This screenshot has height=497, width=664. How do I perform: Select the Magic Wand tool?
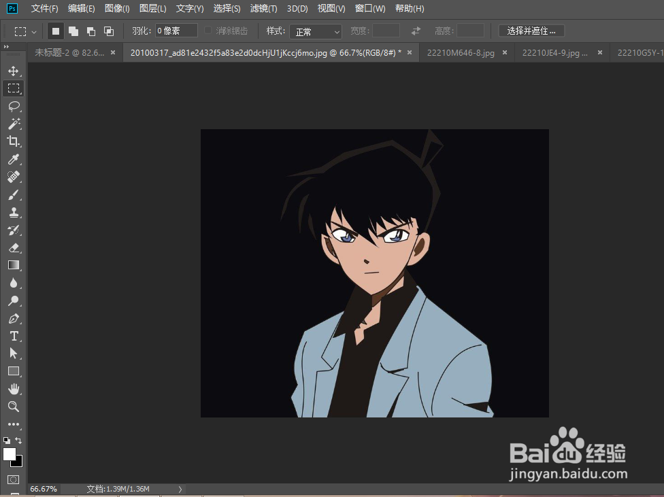tap(13, 124)
